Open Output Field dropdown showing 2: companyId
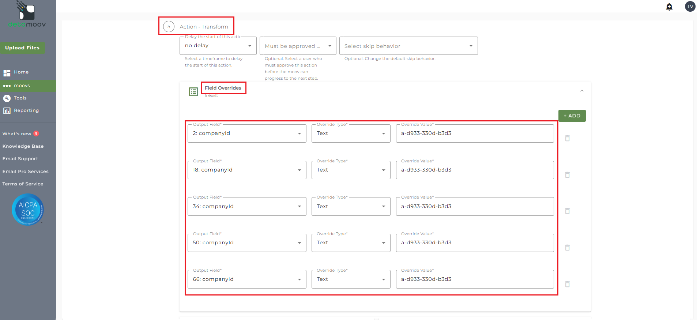 click(x=247, y=133)
